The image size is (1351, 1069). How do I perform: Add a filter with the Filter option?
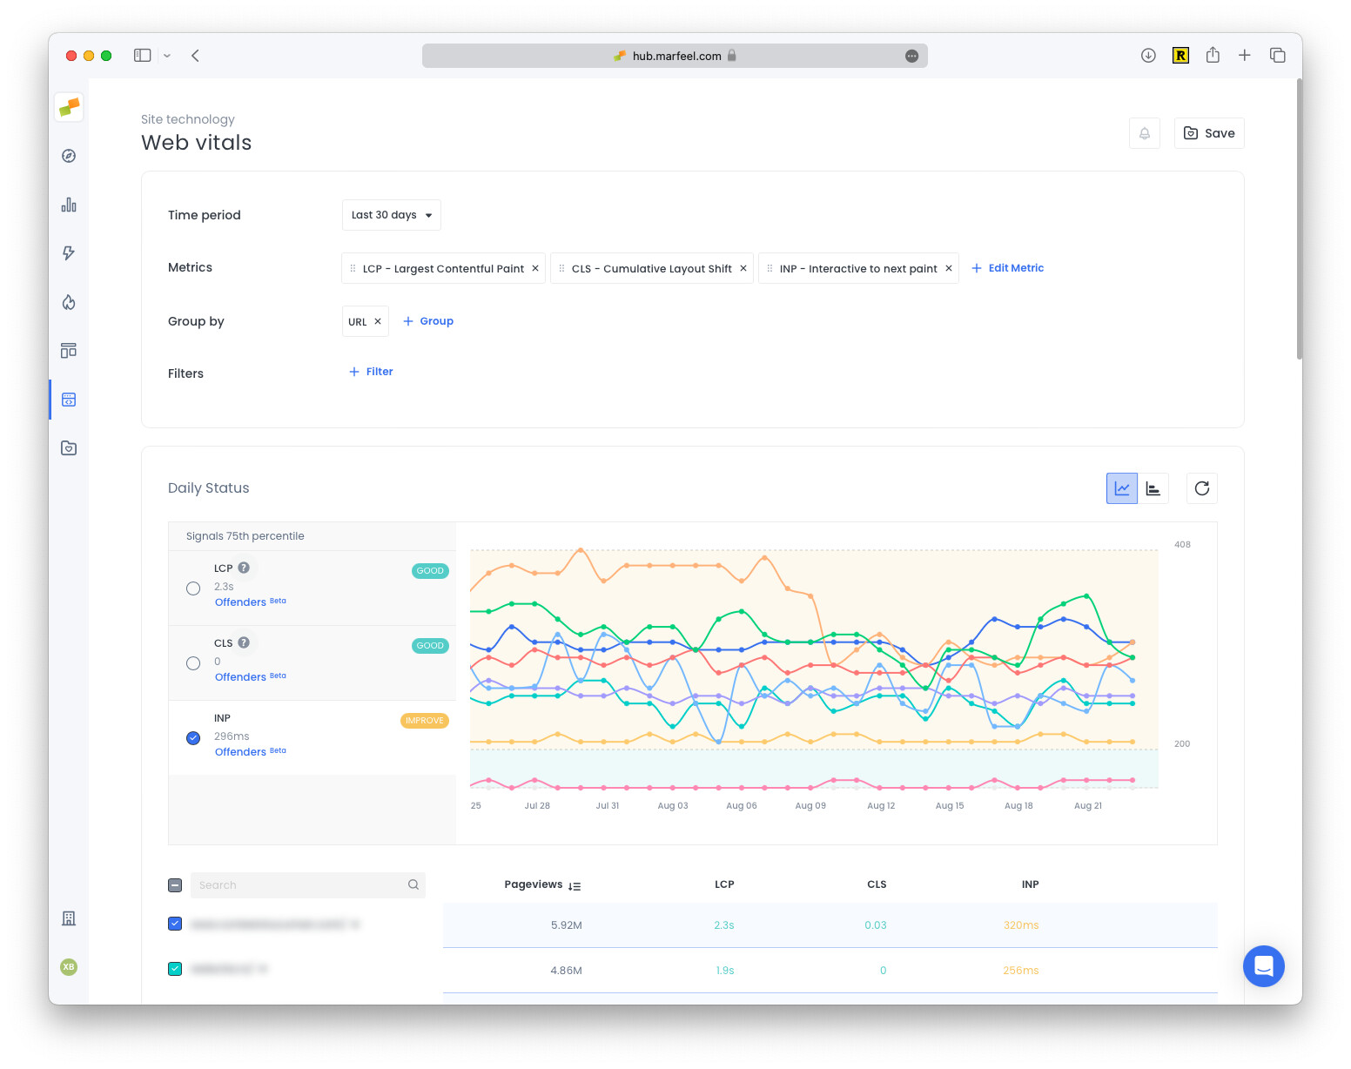[370, 371]
